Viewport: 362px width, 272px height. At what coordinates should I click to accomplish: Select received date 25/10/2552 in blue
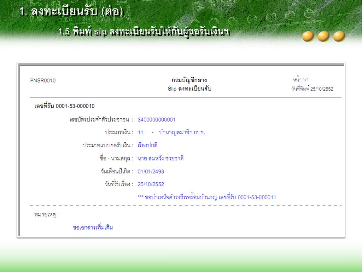tap(151, 184)
